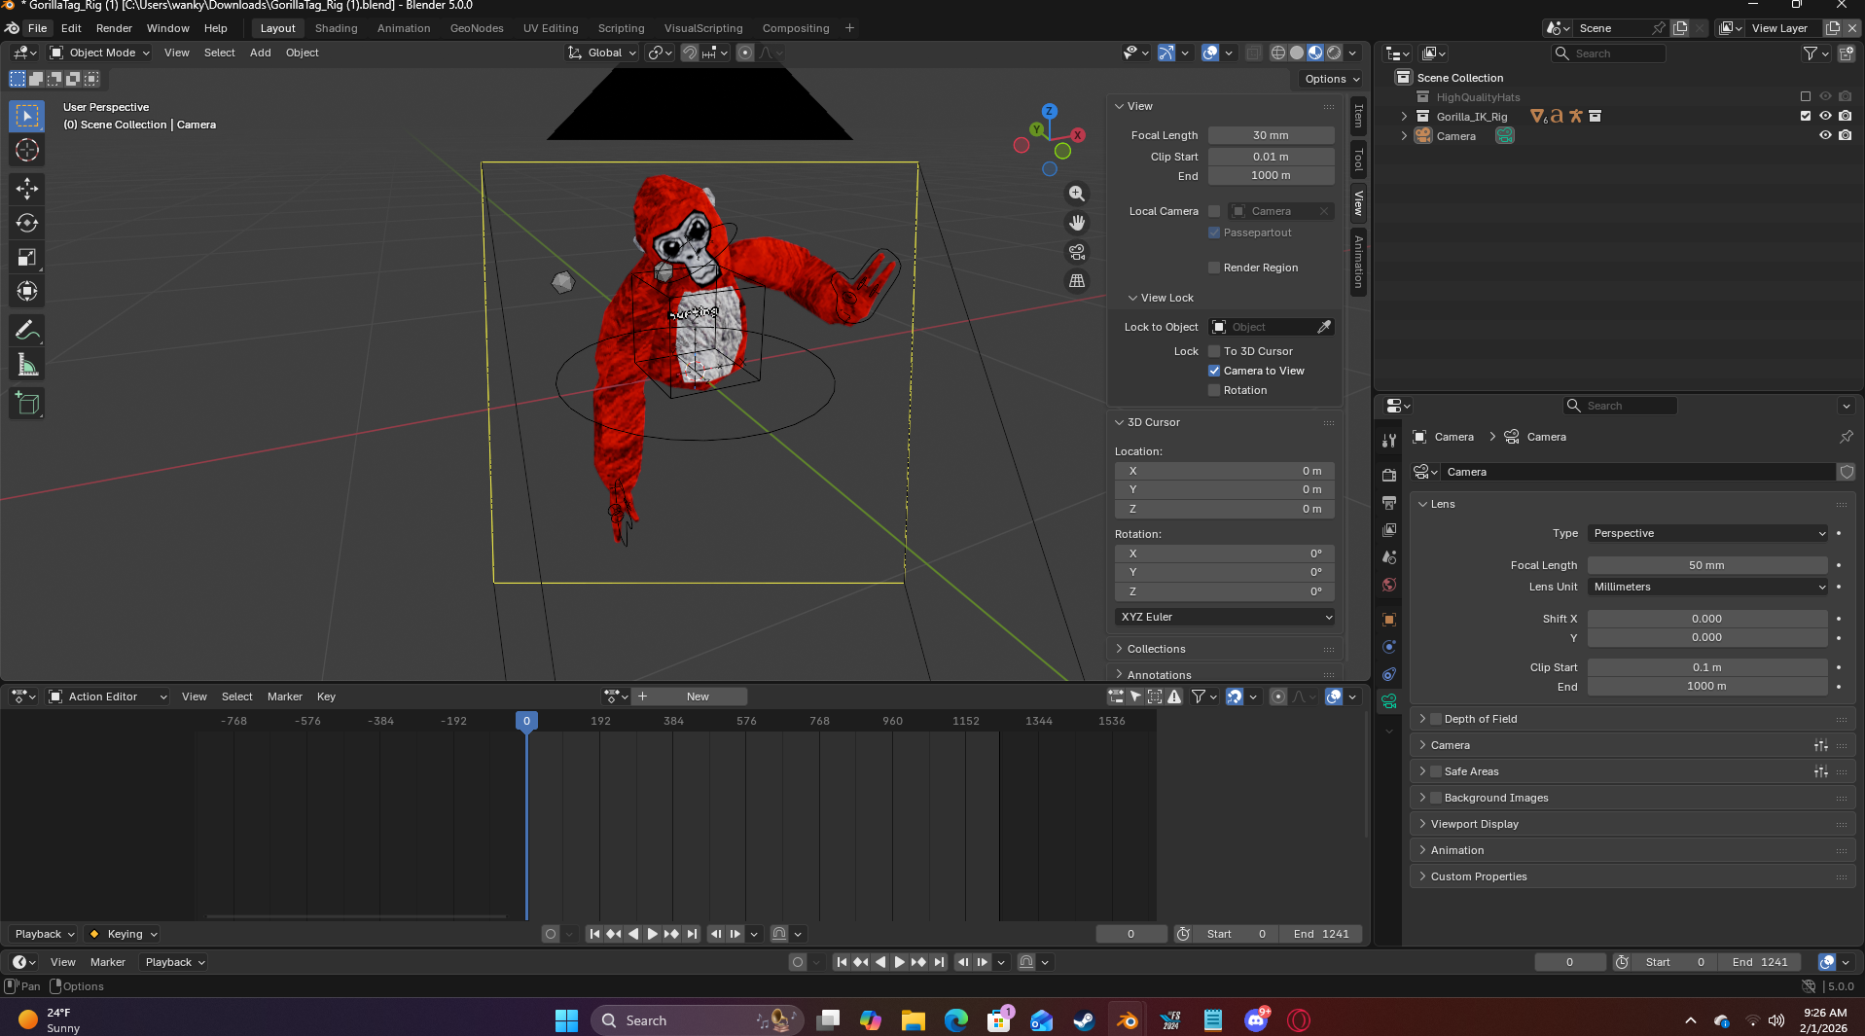Switch to the Shading workspace tab

(336, 28)
